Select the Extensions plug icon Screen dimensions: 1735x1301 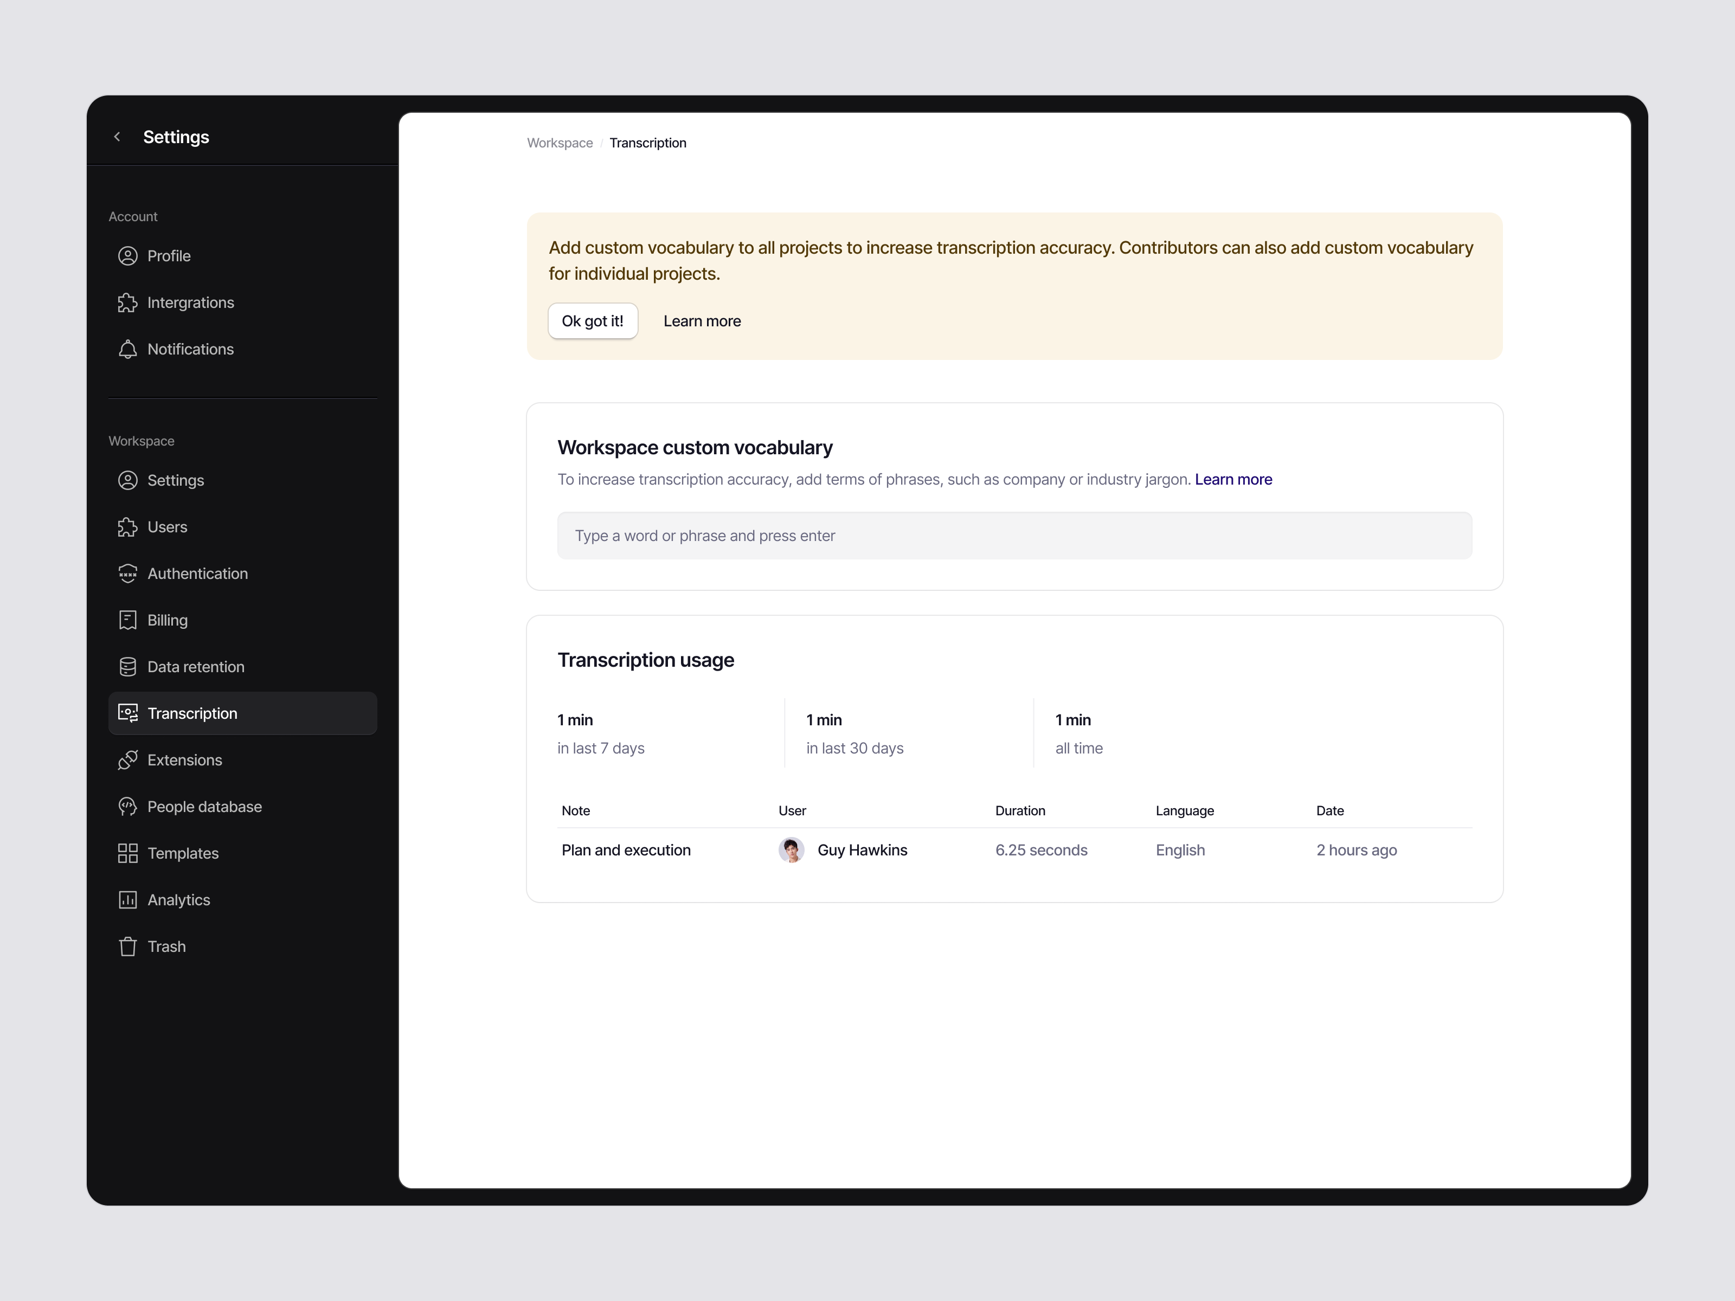click(128, 759)
